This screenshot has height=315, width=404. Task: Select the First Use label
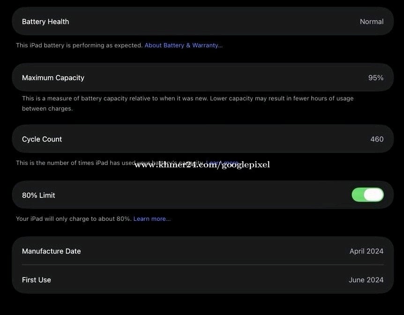coord(37,280)
